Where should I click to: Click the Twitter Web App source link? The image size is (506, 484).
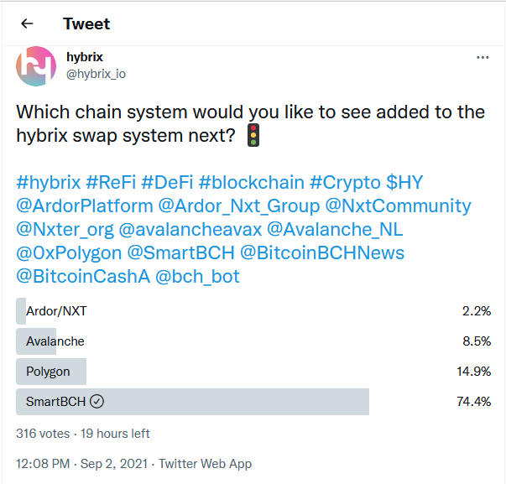(205, 464)
